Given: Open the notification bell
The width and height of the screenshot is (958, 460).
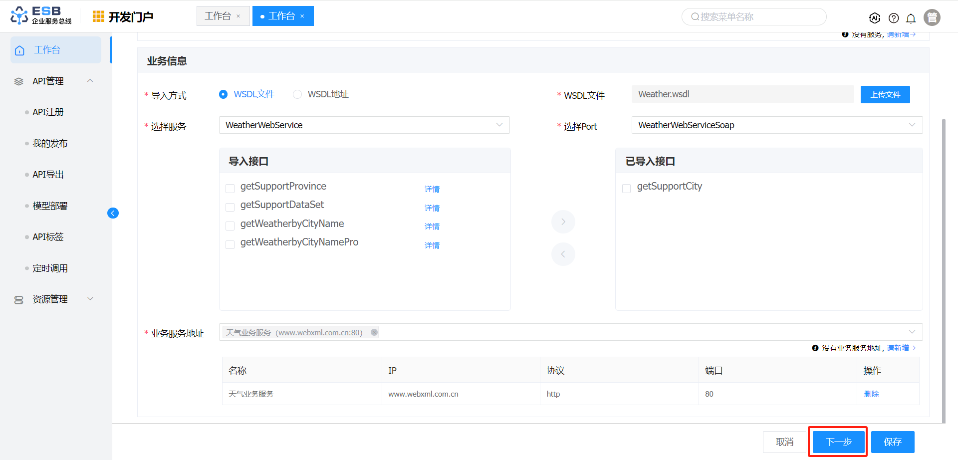Looking at the screenshot, I should tap(911, 18).
